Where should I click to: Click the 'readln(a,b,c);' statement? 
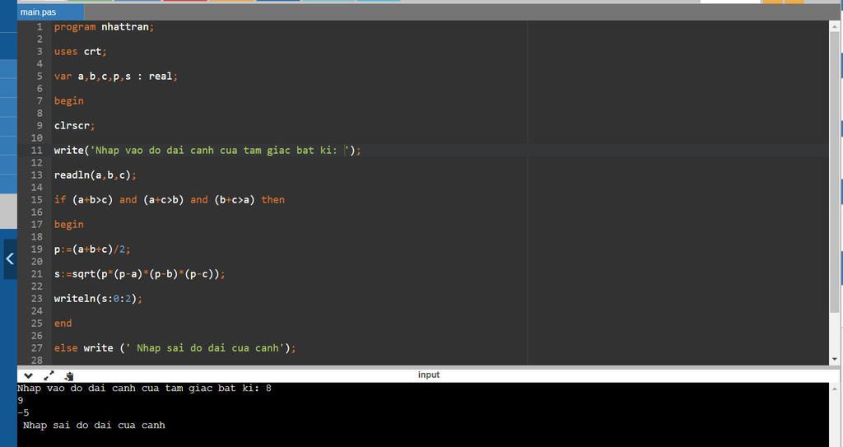point(95,175)
